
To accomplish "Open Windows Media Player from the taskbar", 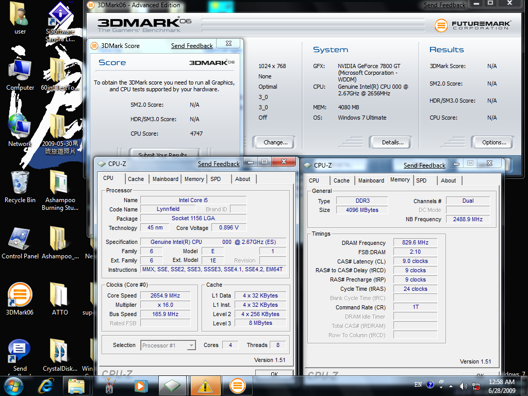I will (x=141, y=386).
